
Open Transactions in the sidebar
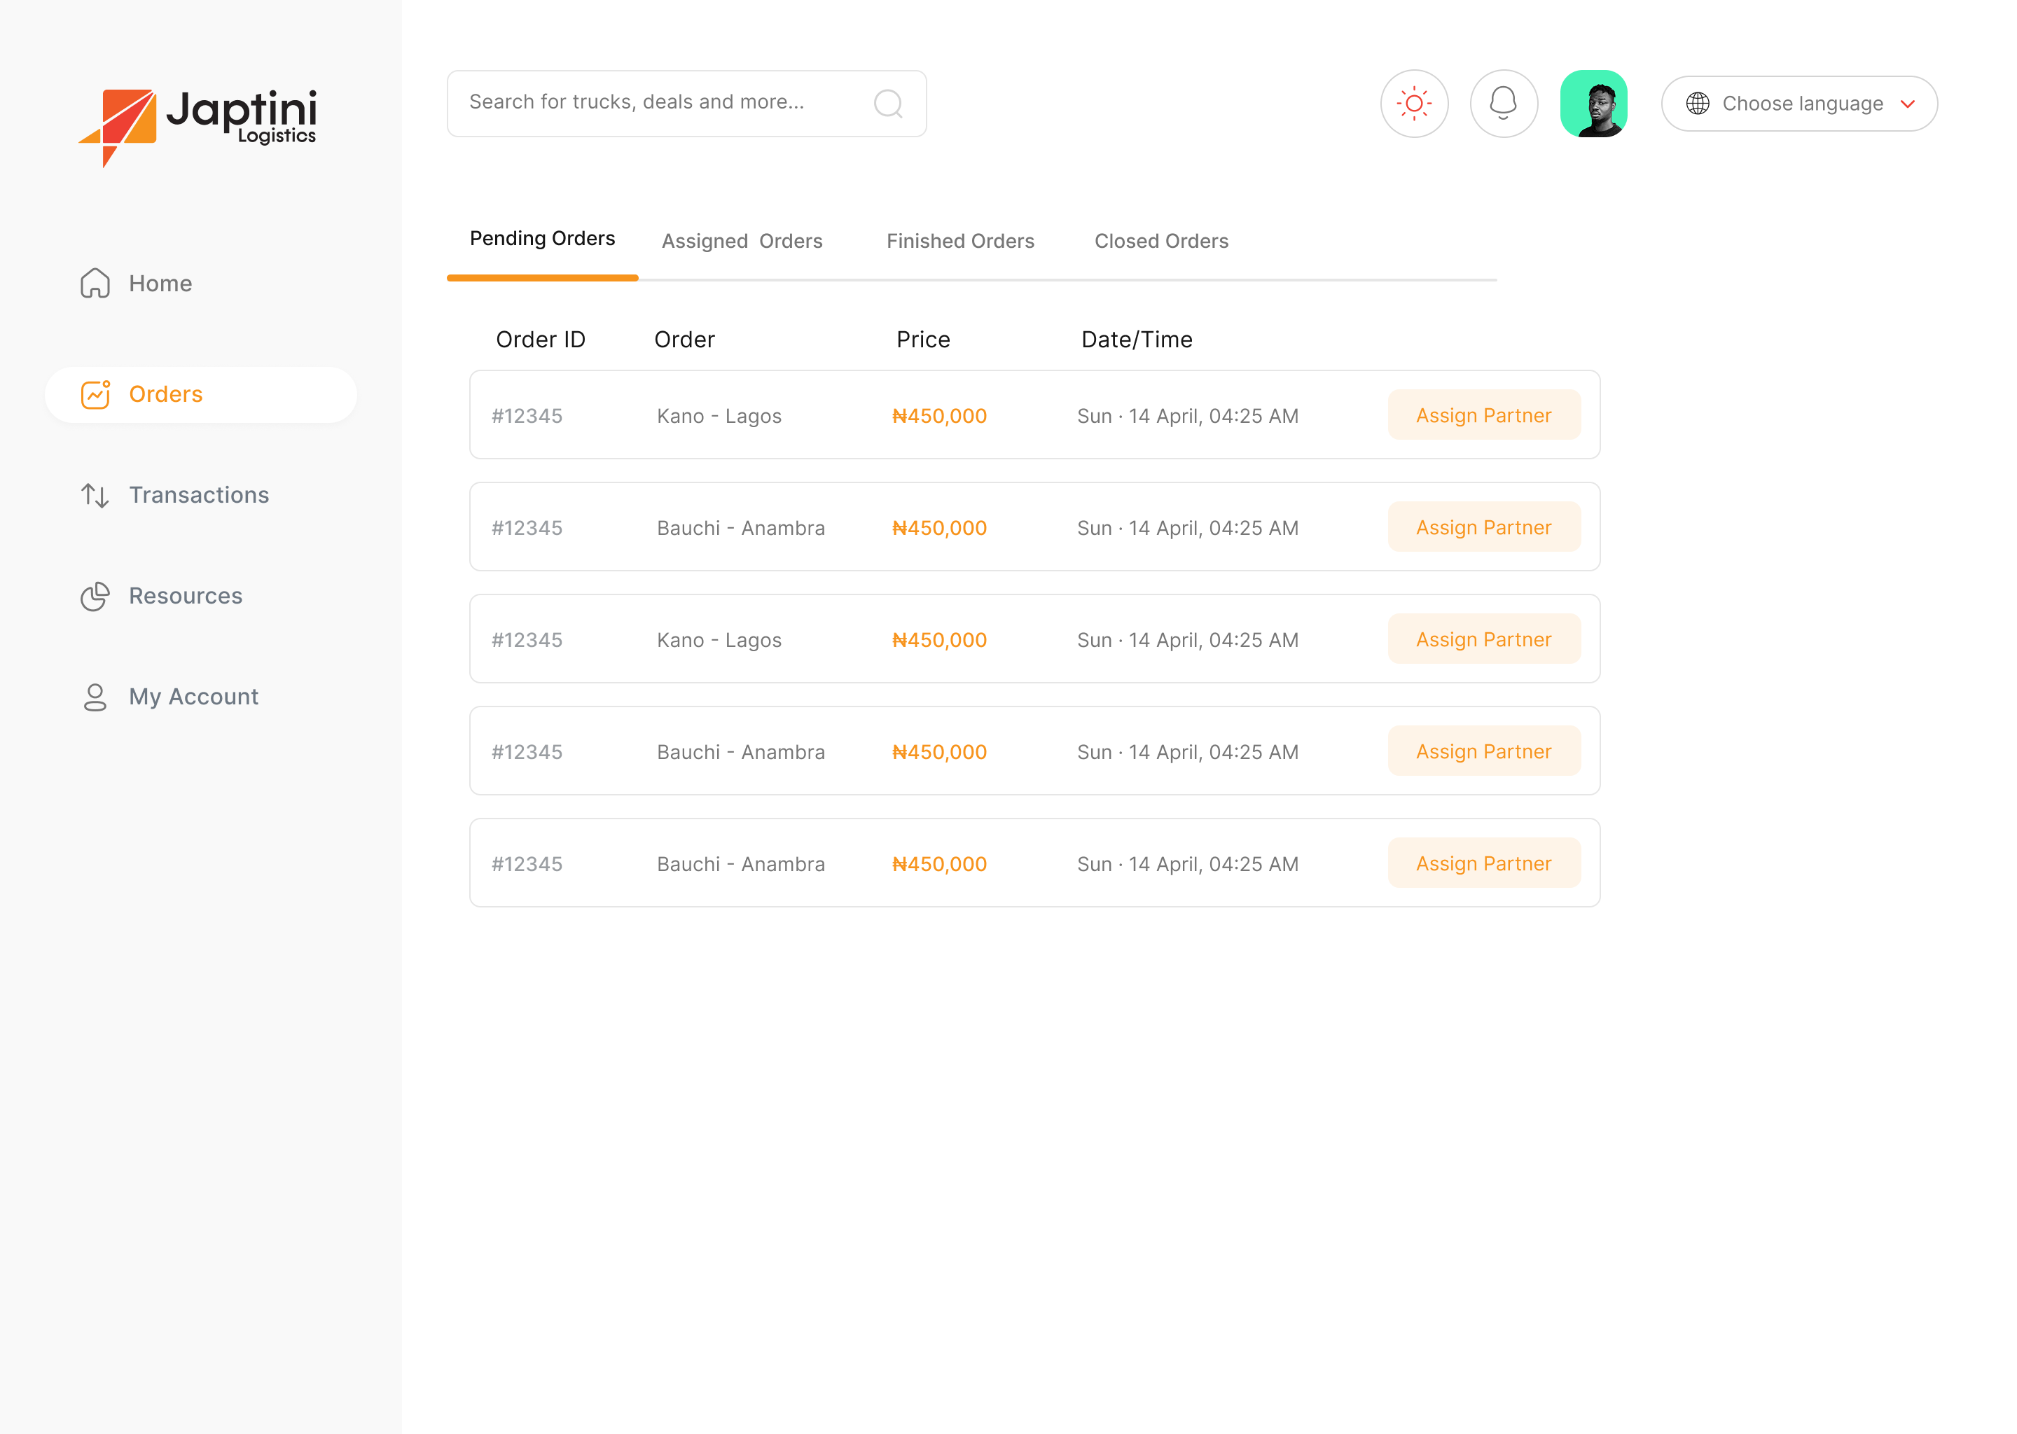pyautogui.click(x=199, y=495)
